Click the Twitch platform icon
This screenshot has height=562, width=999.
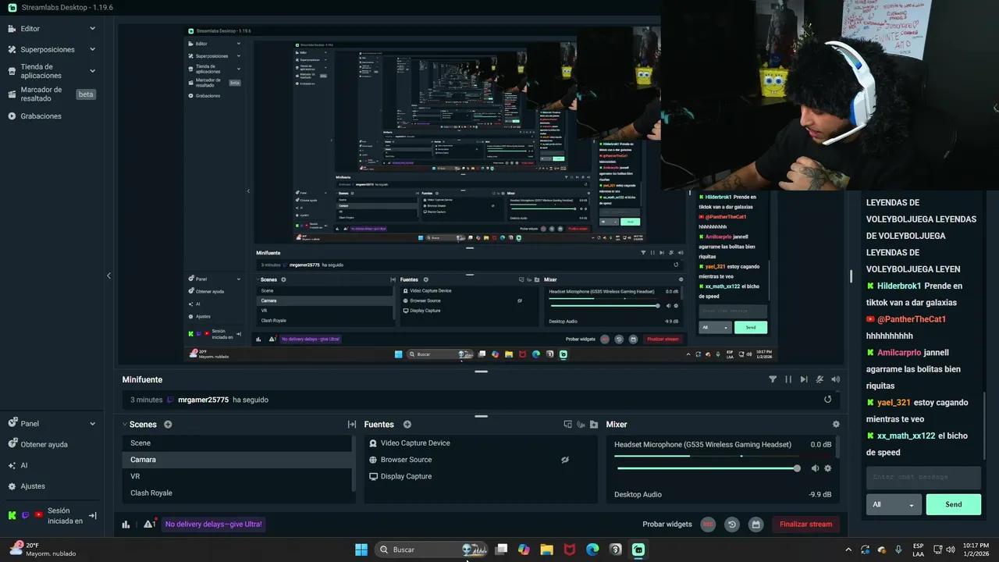[x=25, y=515]
